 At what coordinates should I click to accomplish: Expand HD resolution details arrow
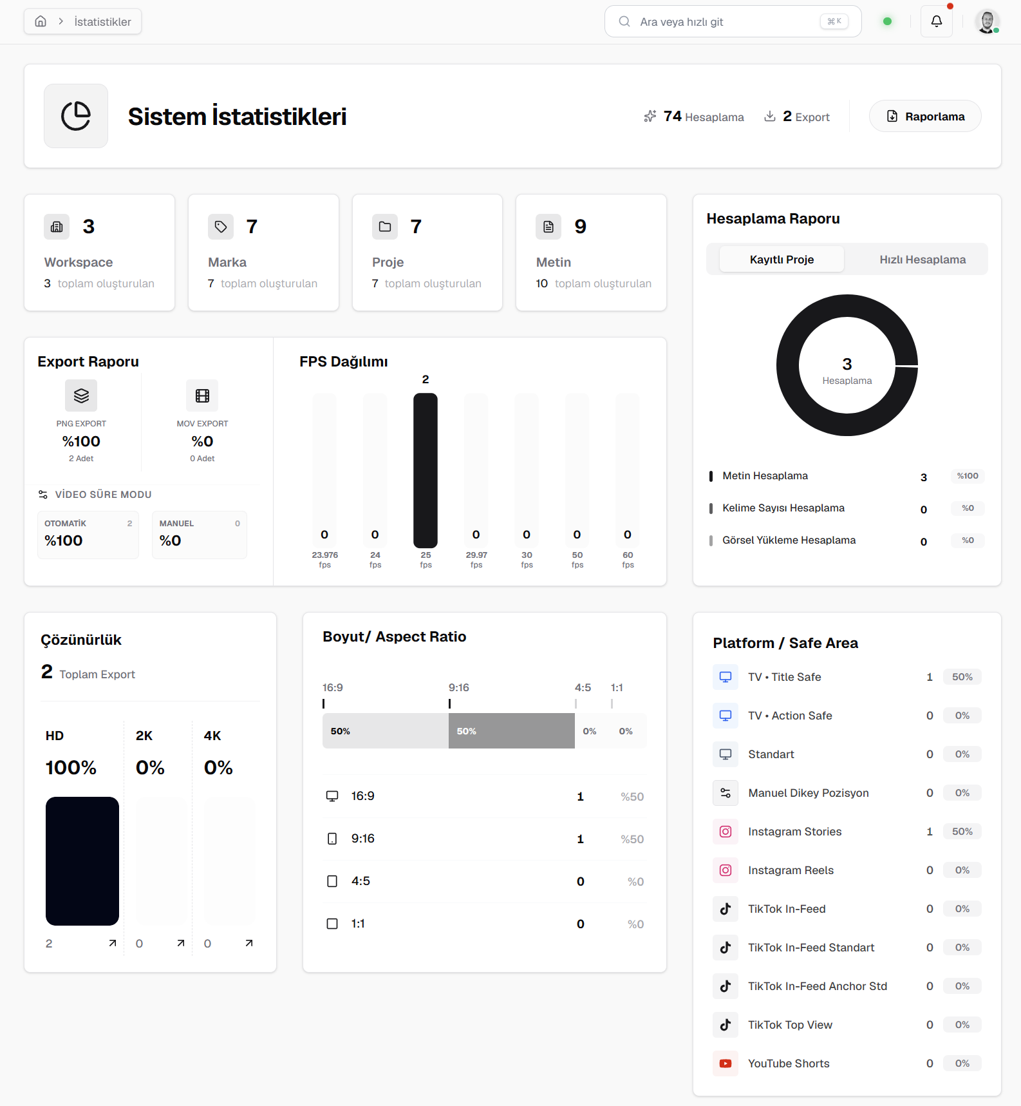tap(113, 943)
